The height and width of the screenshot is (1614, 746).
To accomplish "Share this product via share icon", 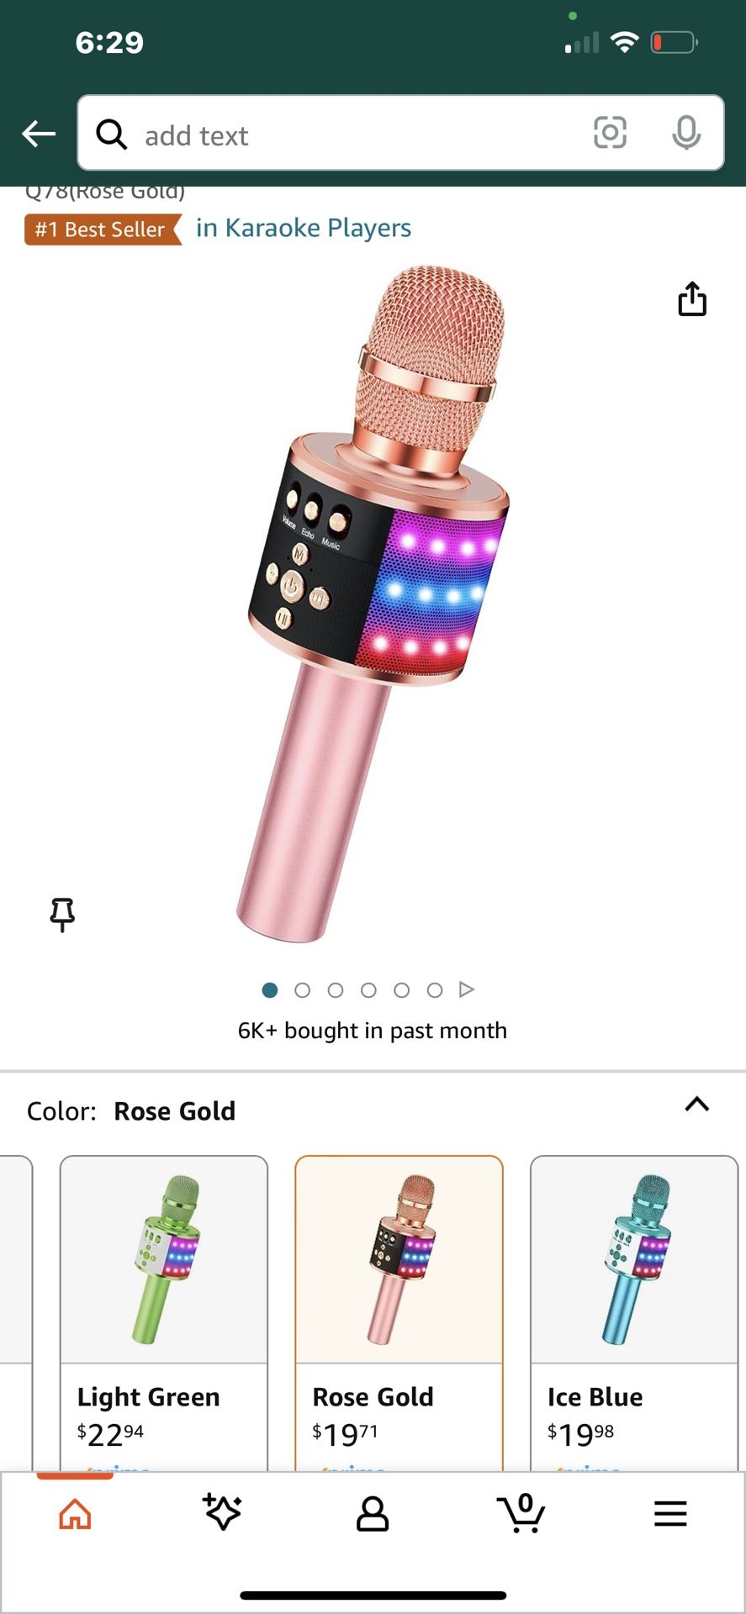I will pos(692,298).
